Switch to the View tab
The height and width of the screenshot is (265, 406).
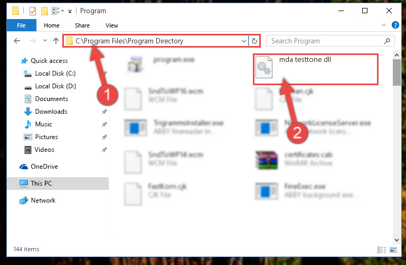click(x=111, y=25)
